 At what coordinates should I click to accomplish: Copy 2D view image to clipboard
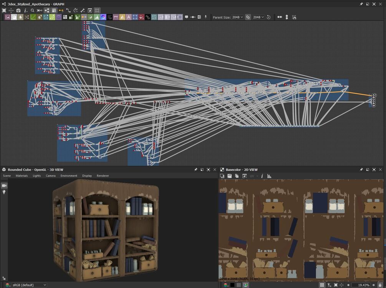click(x=237, y=176)
